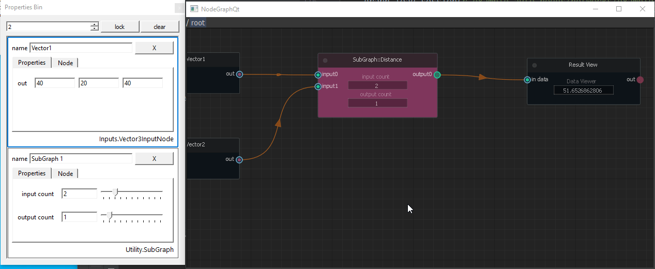Screen dimensions: 655x269
Task: Click the SubGraph 1 name field
Action: (x=81, y=159)
